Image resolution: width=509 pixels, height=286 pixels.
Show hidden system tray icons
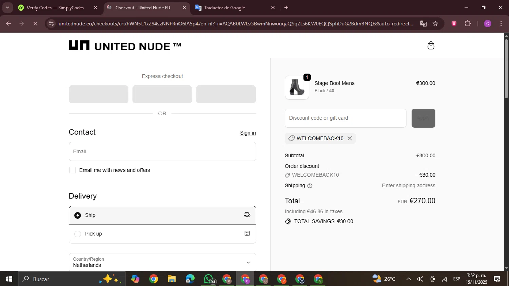[x=409, y=279]
